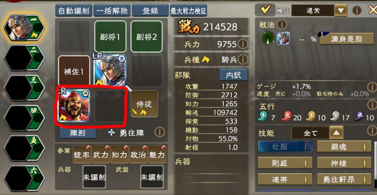
Task: Tap the tactic general icon under 戦法
Action: [283, 38]
